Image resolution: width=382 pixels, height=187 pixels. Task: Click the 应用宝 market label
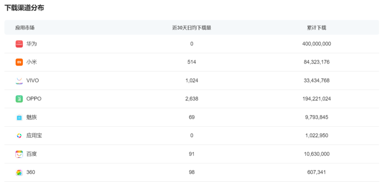(x=34, y=136)
